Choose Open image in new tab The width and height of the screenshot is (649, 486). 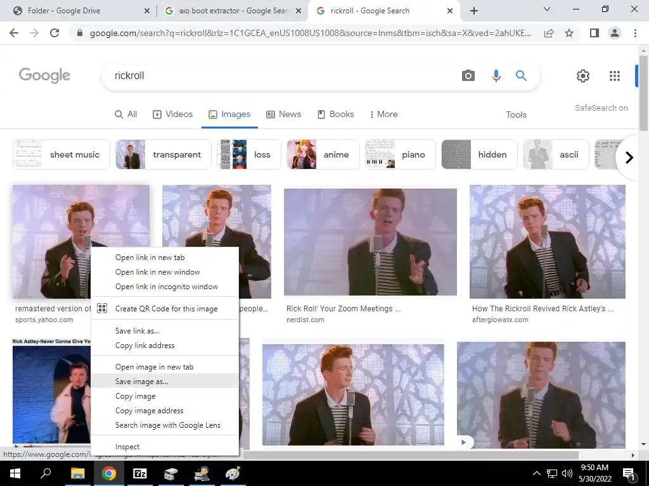(165, 367)
